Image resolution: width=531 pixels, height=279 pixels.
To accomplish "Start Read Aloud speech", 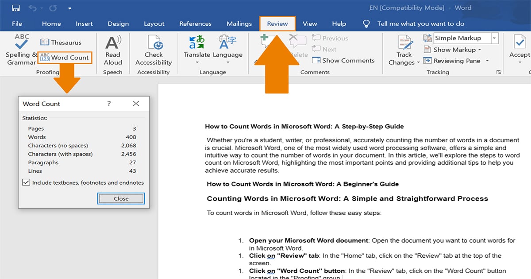I will tap(113, 50).
